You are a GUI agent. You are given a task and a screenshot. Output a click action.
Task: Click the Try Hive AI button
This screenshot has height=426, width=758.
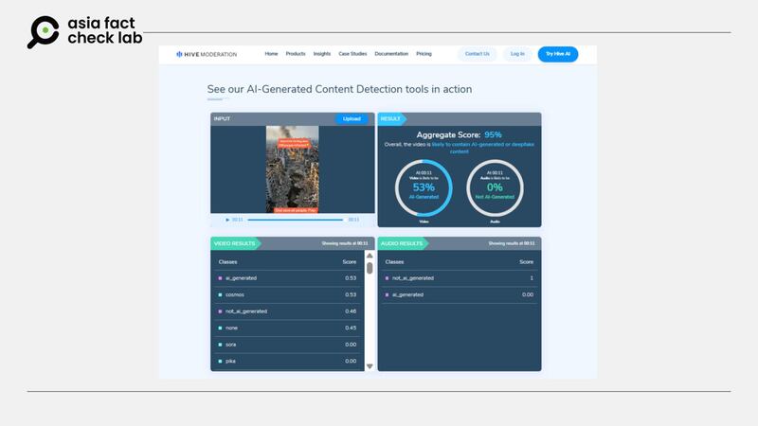tap(557, 54)
